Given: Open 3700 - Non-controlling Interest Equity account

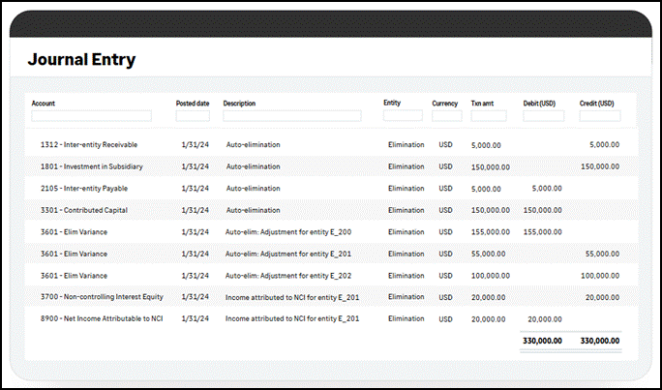Looking at the screenshot, I should click(x=102, y=297).
